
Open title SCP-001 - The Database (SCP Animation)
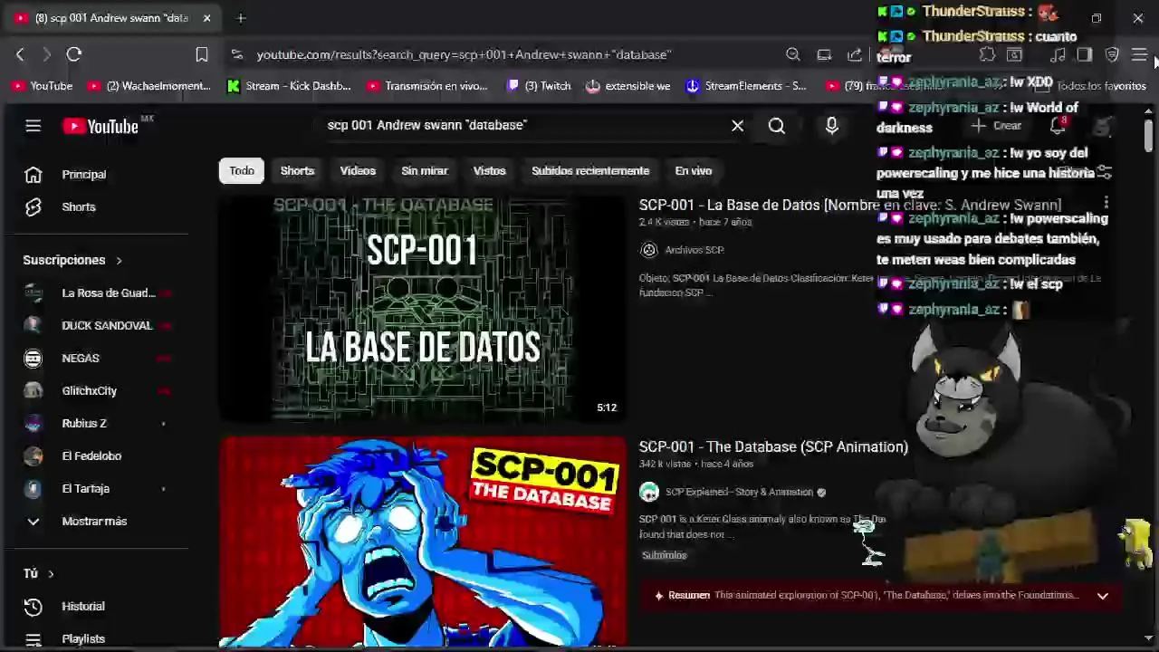pos(773,446)
